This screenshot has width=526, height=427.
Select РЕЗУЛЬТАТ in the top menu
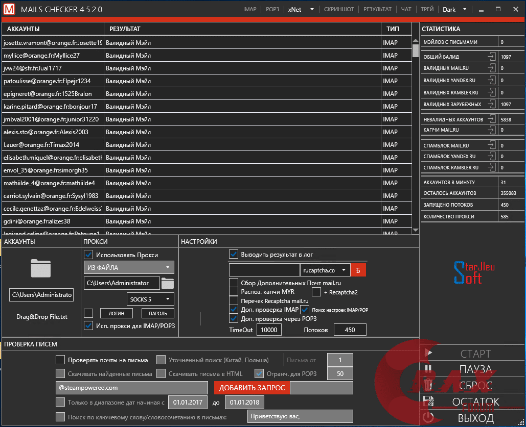tap(377, 9)
